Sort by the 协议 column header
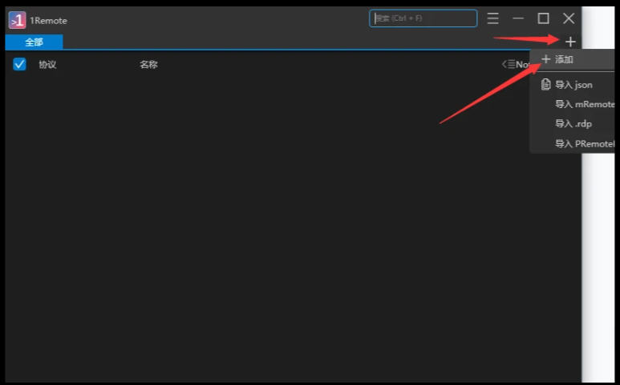Screen dimensions: 620x385 coord(47,65)
